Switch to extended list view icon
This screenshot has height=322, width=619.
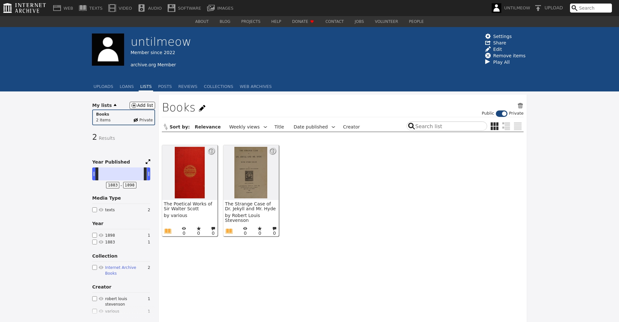point(506,126)
